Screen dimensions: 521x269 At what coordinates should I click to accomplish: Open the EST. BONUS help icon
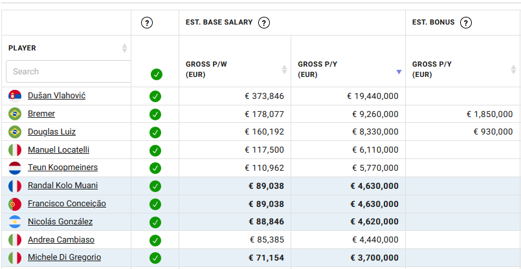(x=466, y=23)
